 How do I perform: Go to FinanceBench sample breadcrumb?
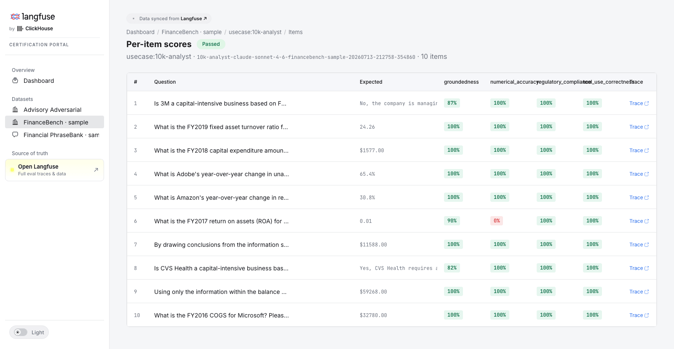(x=192, y=32)
